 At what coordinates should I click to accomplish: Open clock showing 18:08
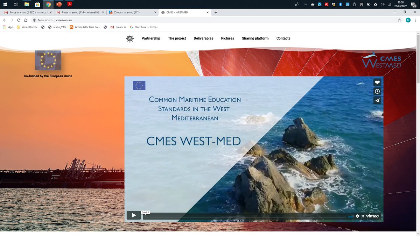point(400,4)
